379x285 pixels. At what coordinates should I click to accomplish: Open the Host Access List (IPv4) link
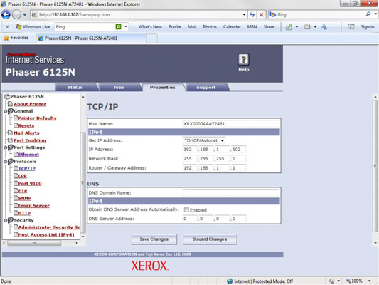point(46,234)
